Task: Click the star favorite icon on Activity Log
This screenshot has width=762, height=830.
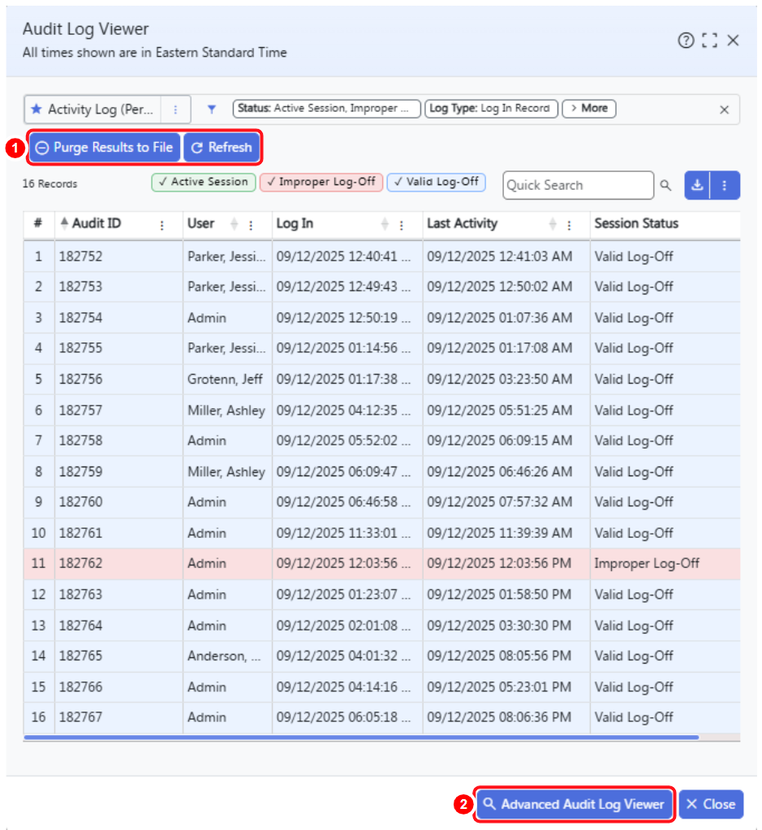Action: tap(36, 109)
